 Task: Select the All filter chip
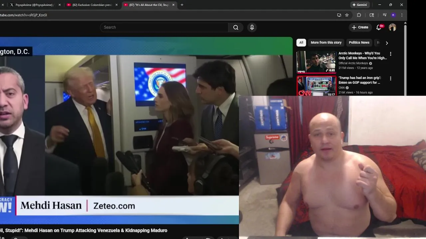301,42
